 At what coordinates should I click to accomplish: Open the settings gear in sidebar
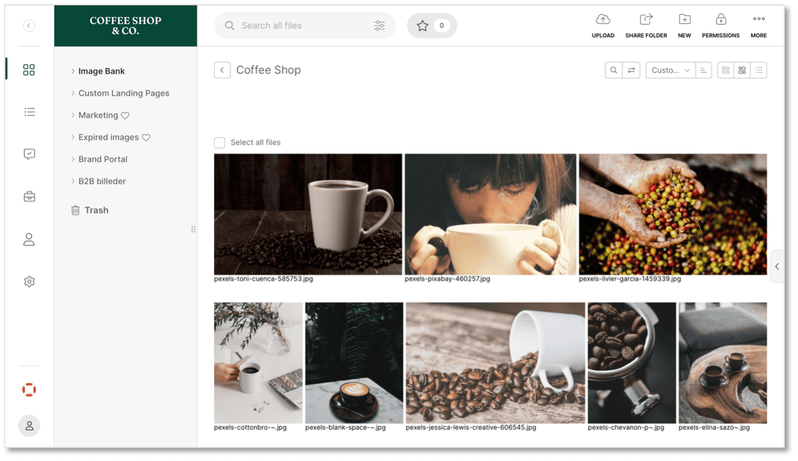tap(29, 281)
